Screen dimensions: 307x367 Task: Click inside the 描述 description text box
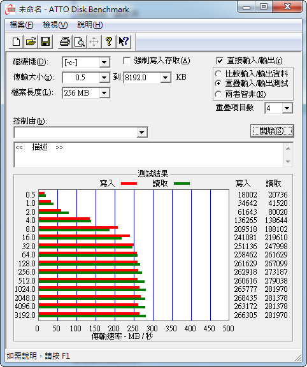point(149,154)
